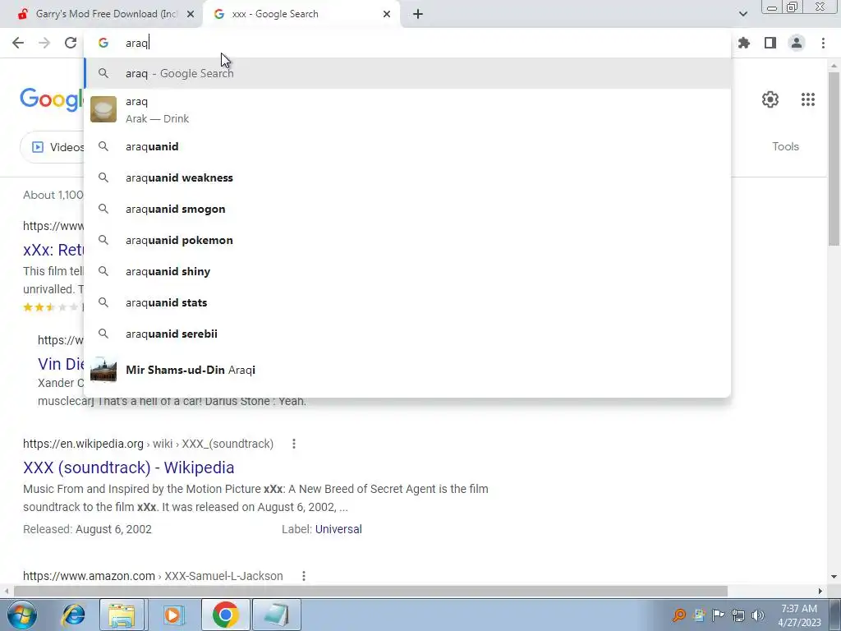This screenshot has width=841, height=631.
Task: Click the magnifier tray icon
Action: point(679,615)
